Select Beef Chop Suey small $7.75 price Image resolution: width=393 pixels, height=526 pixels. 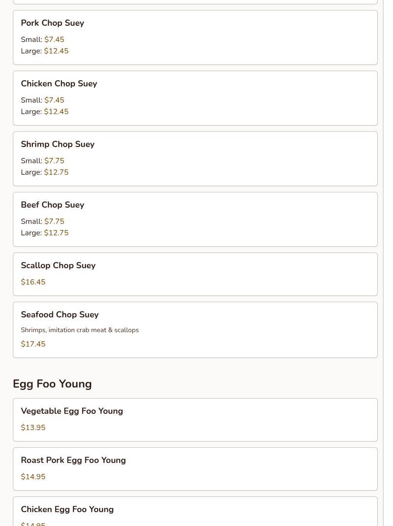(54, 221)
